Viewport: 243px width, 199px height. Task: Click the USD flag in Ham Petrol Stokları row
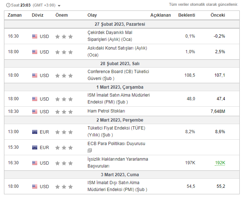point(35,111)
